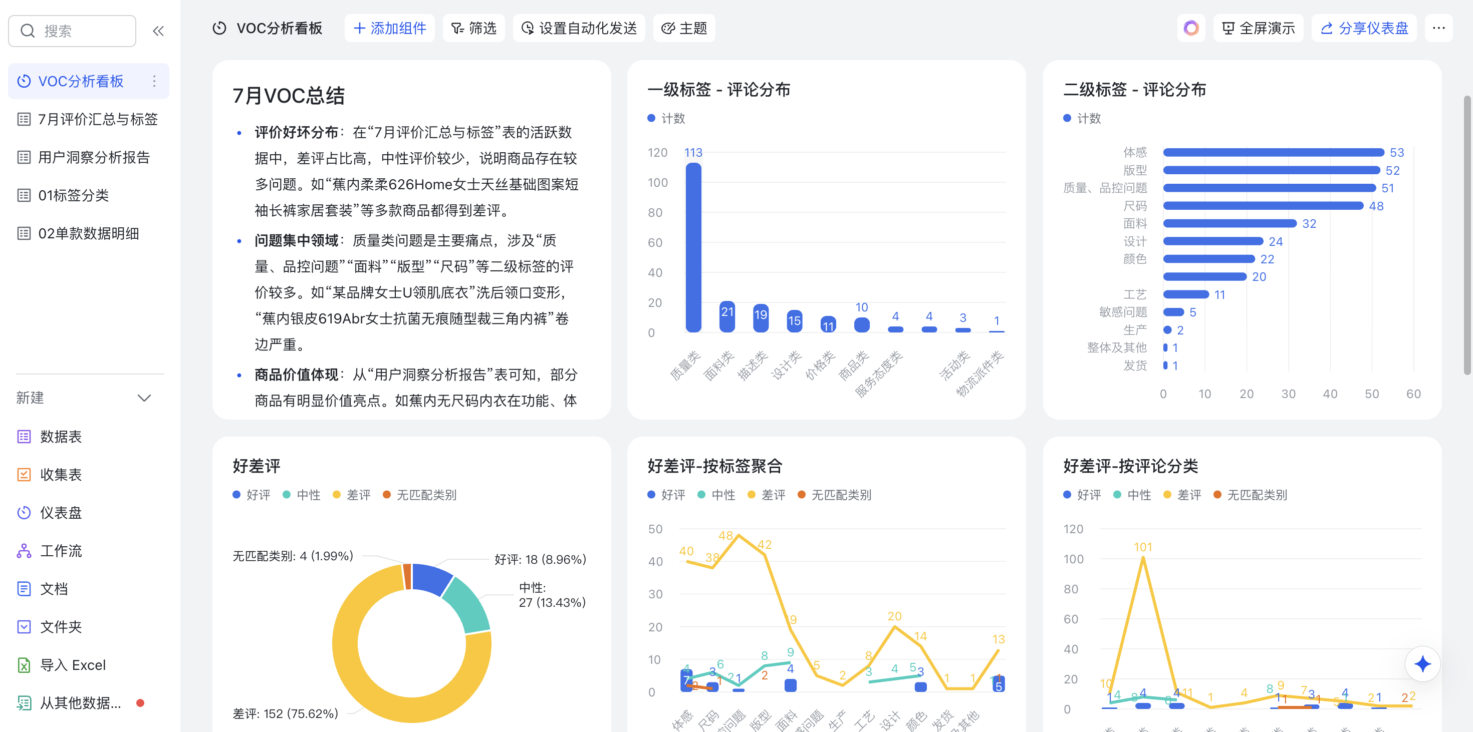This screenshot has height=732, width=1473.
Task: Click 添加组件 to add a component
Action: [x=389, y=28]
